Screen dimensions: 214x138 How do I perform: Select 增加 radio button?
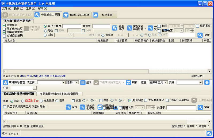pos(45,31)
